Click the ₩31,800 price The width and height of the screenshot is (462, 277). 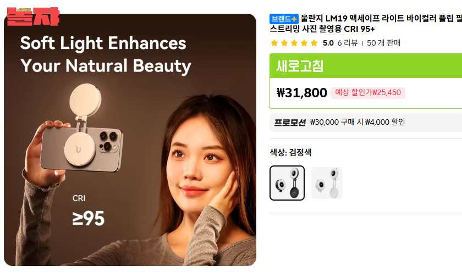coord(302,93)
